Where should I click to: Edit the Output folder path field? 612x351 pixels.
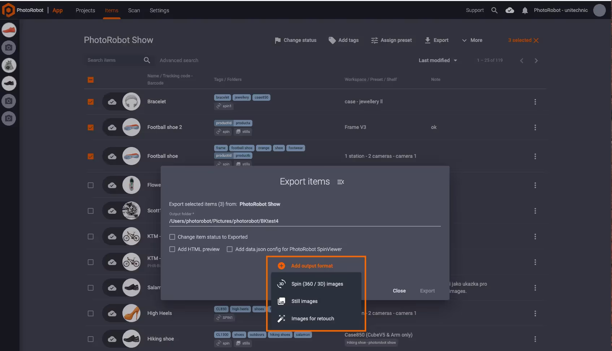(x=305, y=221)
